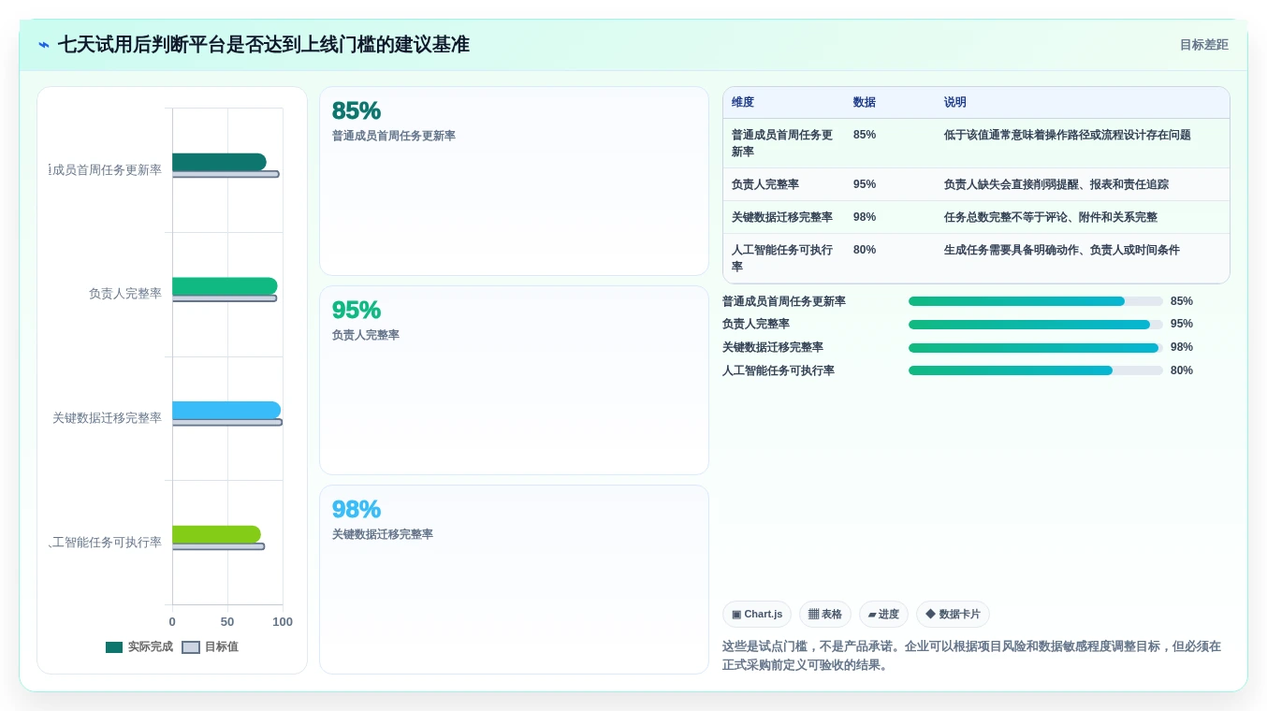The width and height of the screenshot is (1267, 711).
Task: Click the 80% value in the table
Action: coord(865,250)
